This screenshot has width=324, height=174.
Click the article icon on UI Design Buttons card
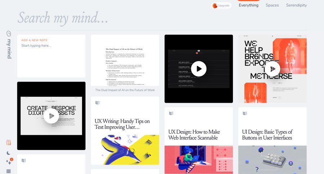245,113
